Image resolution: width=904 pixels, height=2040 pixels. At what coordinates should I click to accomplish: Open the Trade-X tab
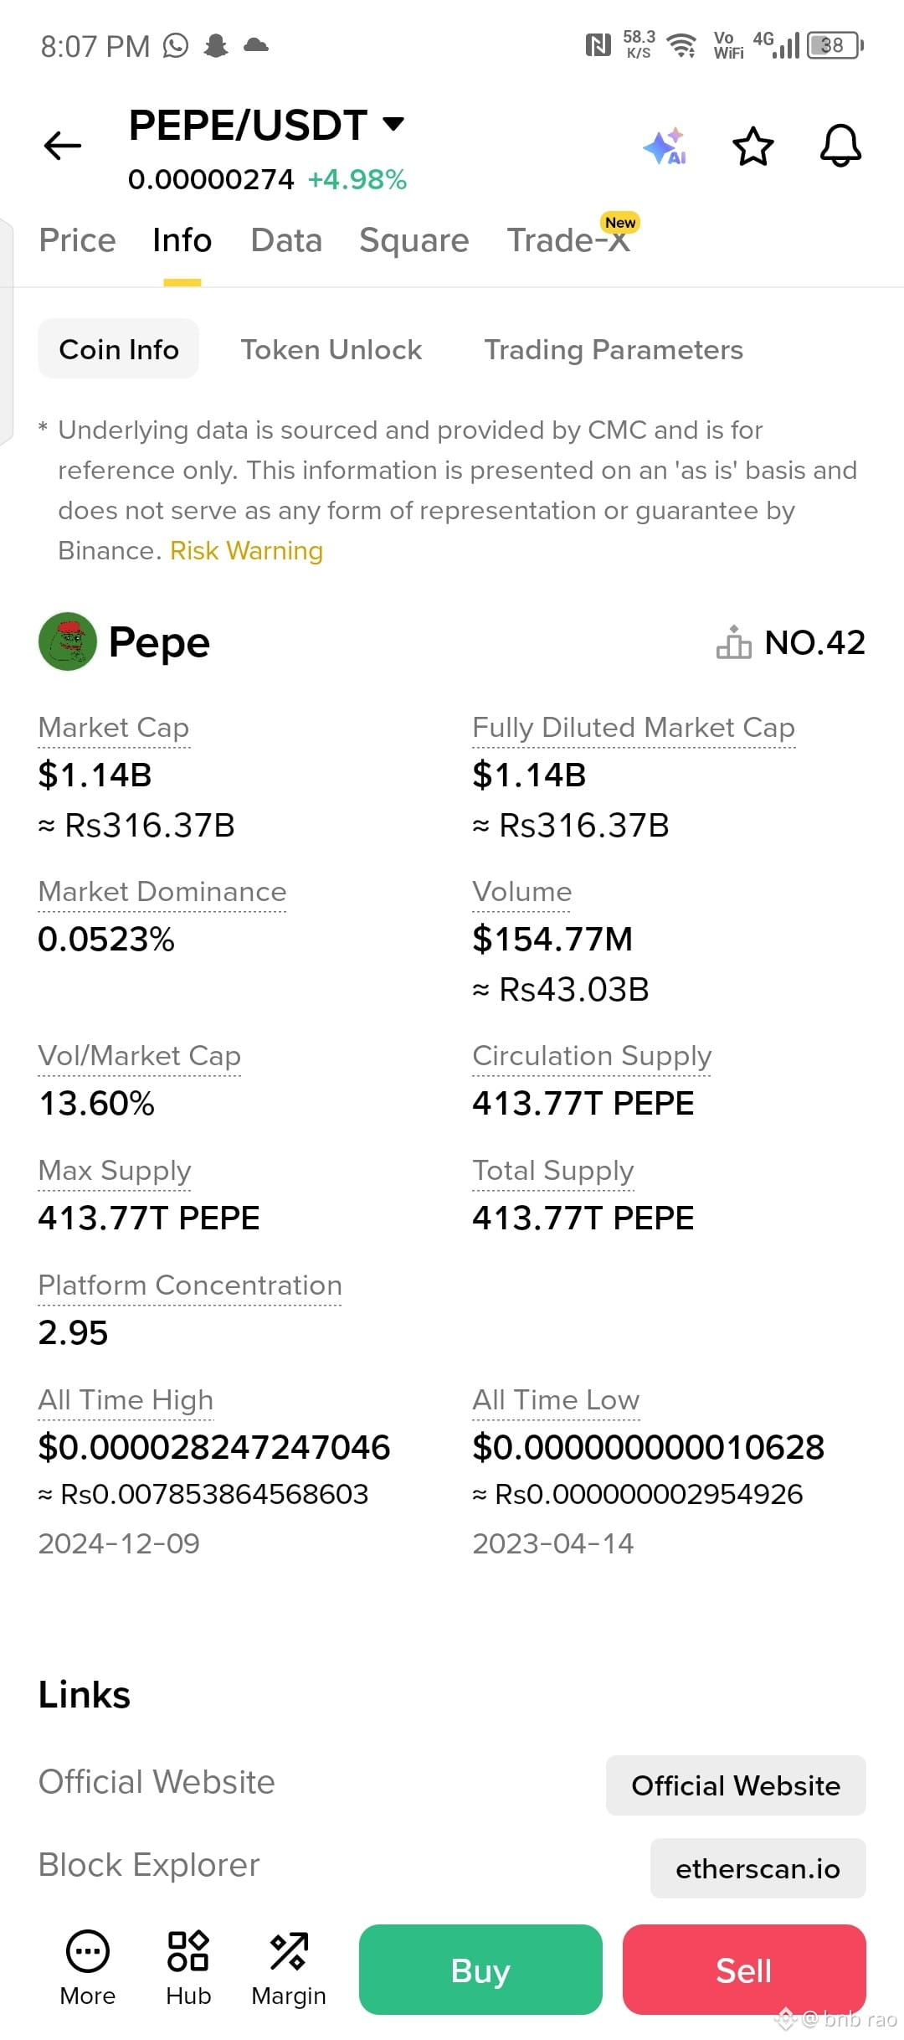569,240
